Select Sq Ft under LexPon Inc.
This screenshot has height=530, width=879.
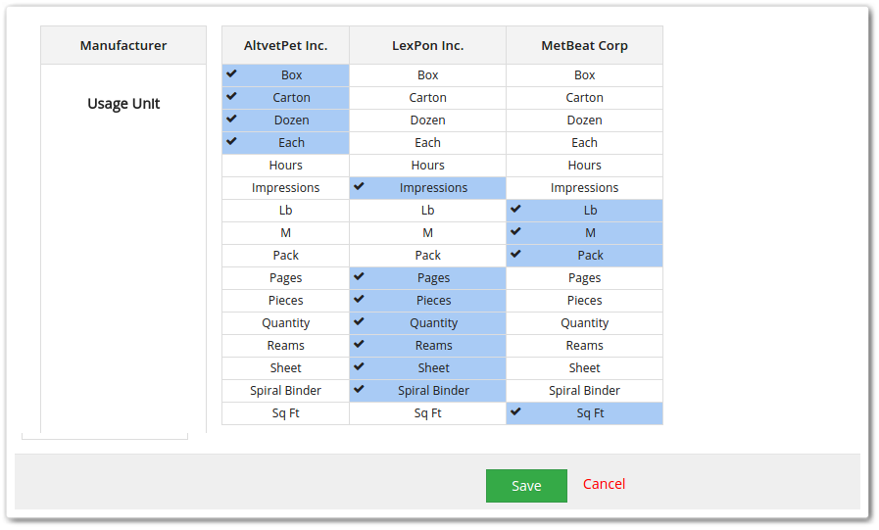[x=427, y=413]
